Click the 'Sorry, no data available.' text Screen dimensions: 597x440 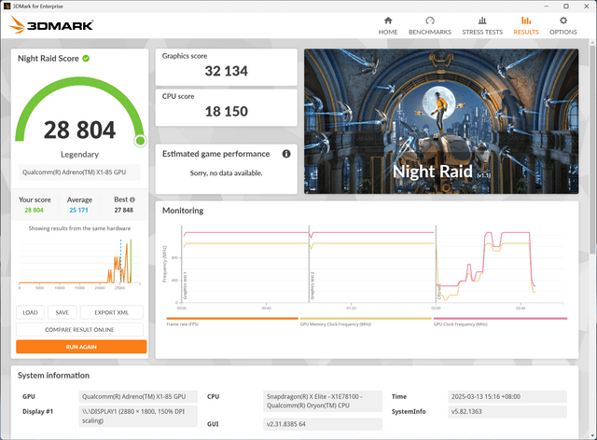(x=226, y=173)
